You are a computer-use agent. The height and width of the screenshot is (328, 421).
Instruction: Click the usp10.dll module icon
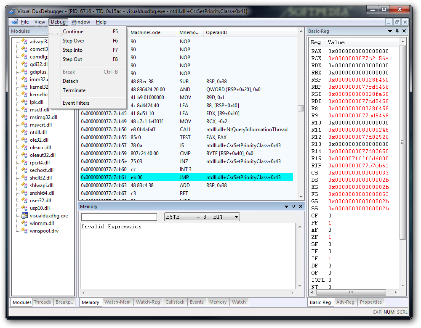tap(24, 208)
